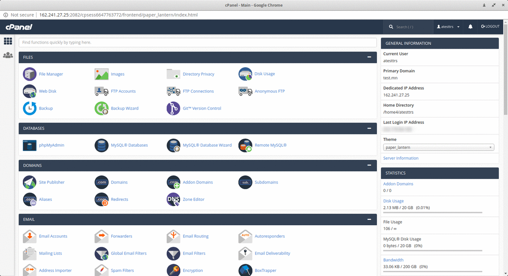Screen dimensions: 508x276
Task: Open the Autoresponders icon
Action: point(246,236)
